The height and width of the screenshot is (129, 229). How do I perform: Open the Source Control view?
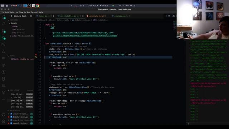pos(4,31)
